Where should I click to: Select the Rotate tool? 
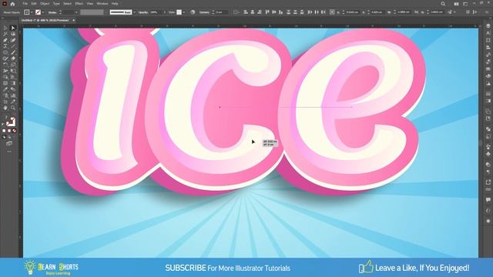coord(5,65)
